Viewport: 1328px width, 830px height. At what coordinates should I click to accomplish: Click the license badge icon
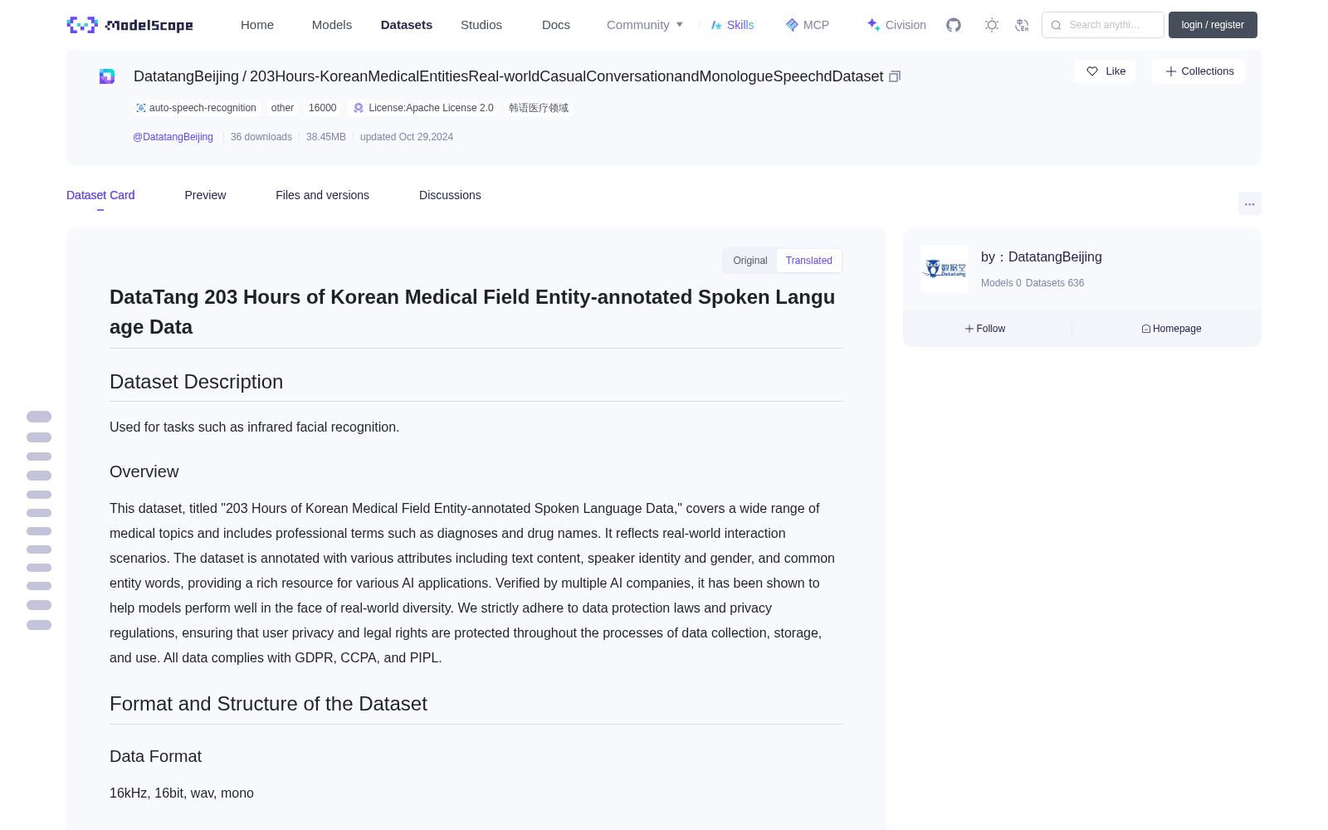click(x=359, y=108)
